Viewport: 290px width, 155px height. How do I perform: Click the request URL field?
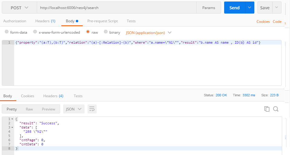tap(117, 8)
